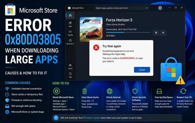The image size is (195, 123).
Task: Click the Reset Microsoft Store gear icon
Action: point(56,91)
